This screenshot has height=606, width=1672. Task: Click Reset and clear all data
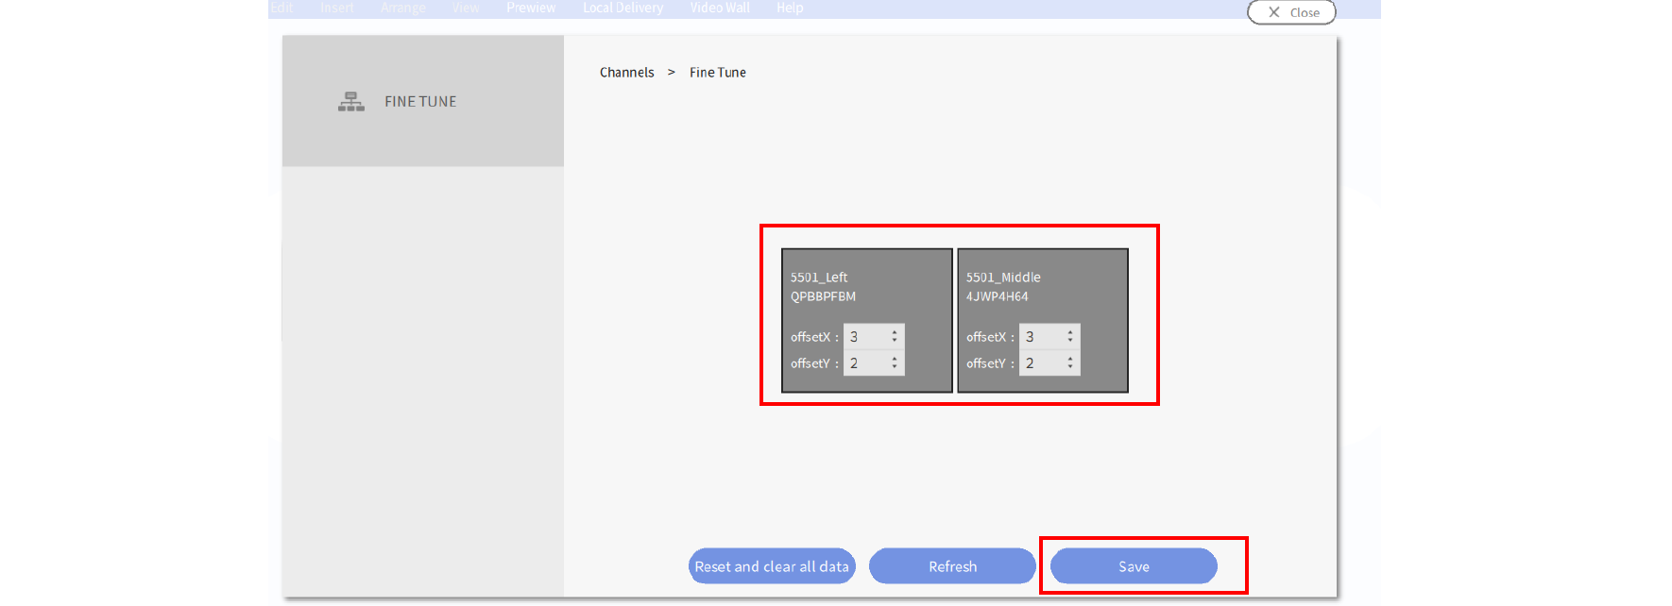tap(772, 566)
